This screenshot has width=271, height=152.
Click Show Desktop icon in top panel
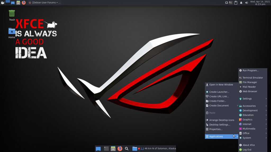(x=13, y=3)
